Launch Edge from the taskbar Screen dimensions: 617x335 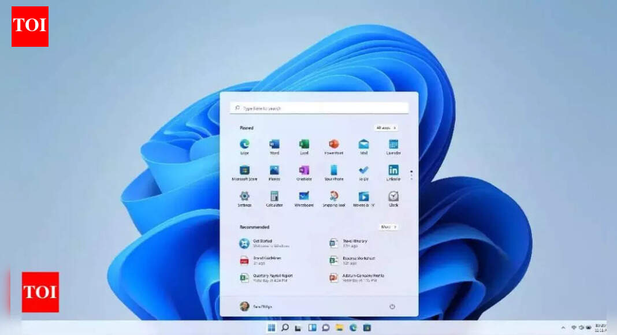tap(353, 327)
